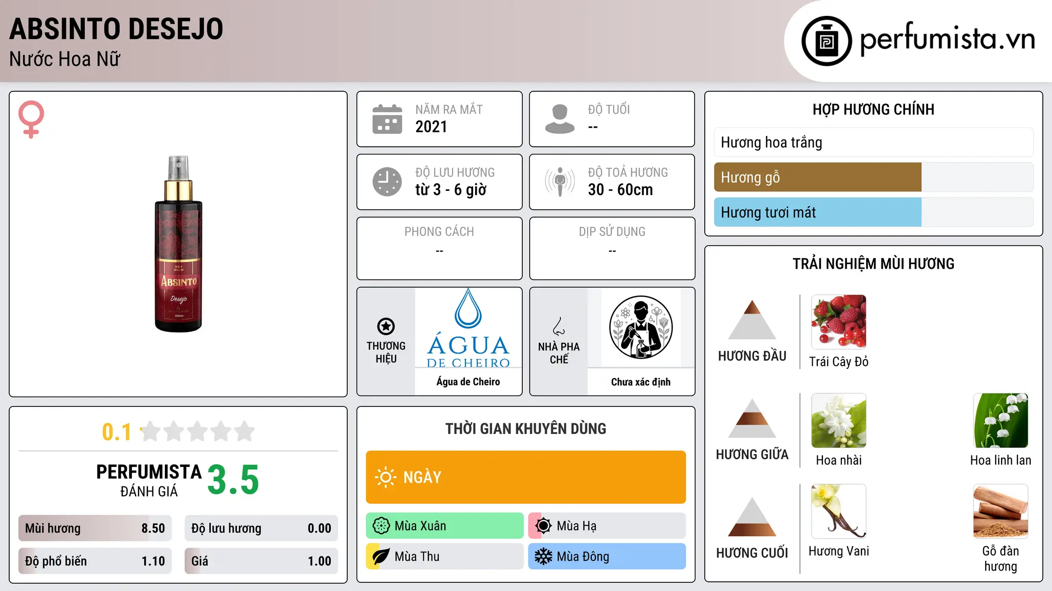The height and width of the screenshot is (591, 1052).
Task: Open the Hương Vani vanilla note image
Action: click(839, 511)
